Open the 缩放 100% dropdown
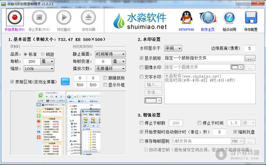266x165 pixels. pyautogui.click(x=39, y=69)
